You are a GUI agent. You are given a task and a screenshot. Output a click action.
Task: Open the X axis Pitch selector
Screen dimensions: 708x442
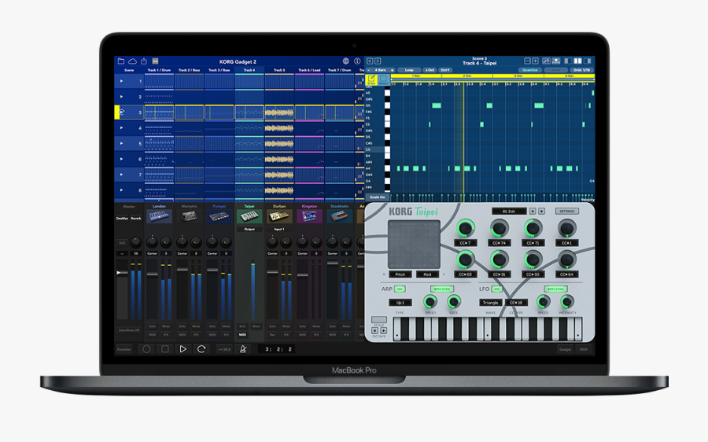tap(400, 274)
